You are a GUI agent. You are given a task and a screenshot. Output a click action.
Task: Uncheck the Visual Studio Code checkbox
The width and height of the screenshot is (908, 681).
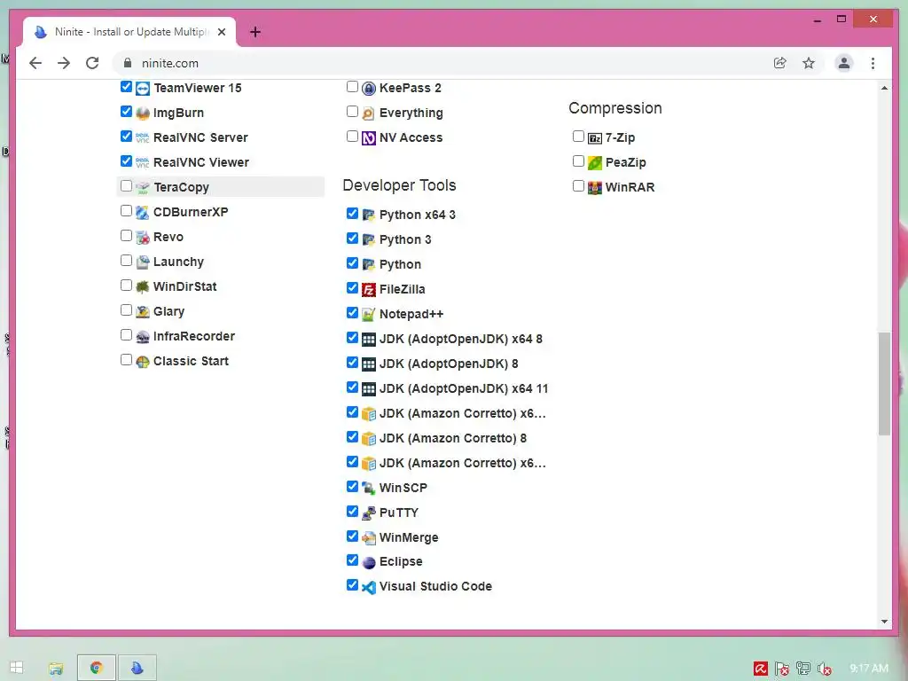point(352,585)
